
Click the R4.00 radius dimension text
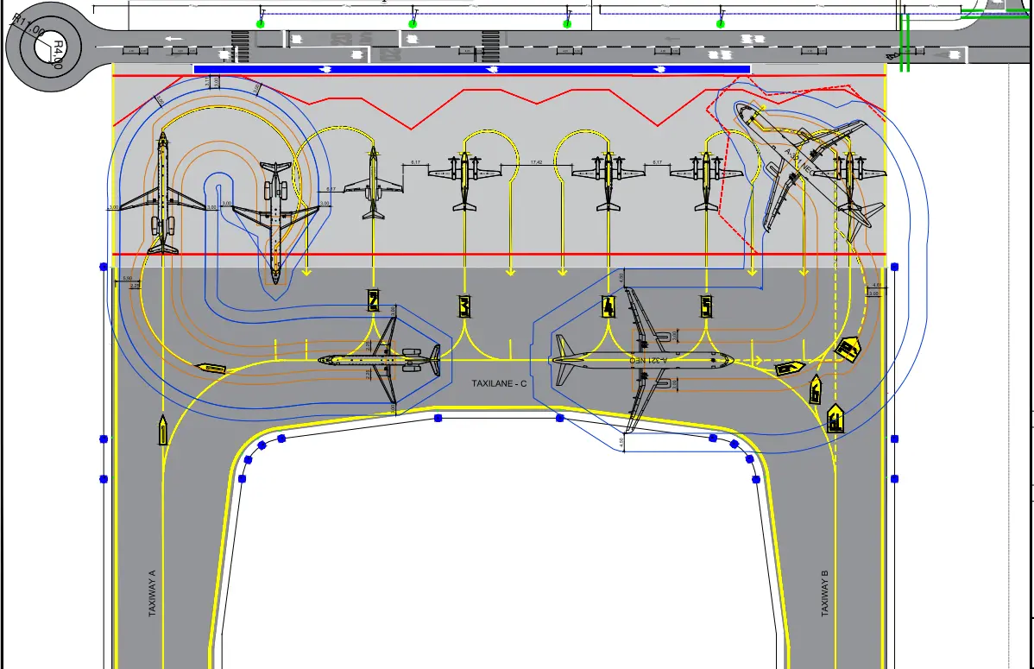[57, 54]
